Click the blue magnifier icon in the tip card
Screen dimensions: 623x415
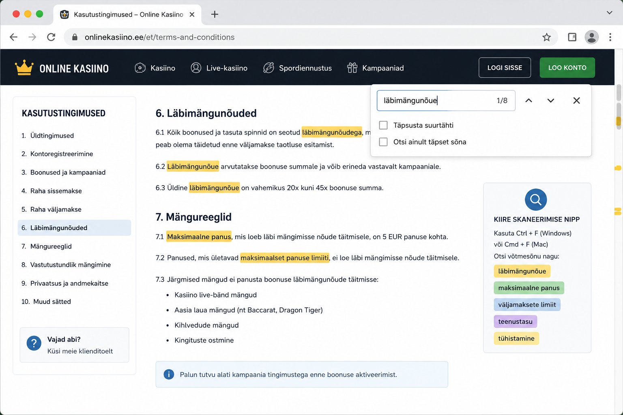click(x=536, y=199)
